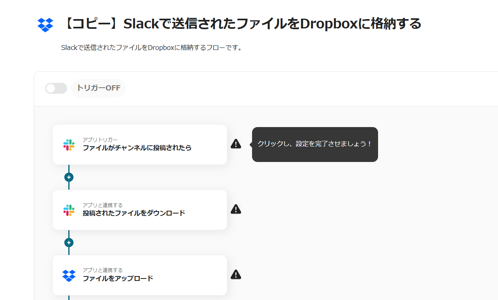Image resolution: width=498 pixels, height=300 pixels.
Task: Open the 投稿されたファイルをダウンロード step card
Action: pos(140,210)
